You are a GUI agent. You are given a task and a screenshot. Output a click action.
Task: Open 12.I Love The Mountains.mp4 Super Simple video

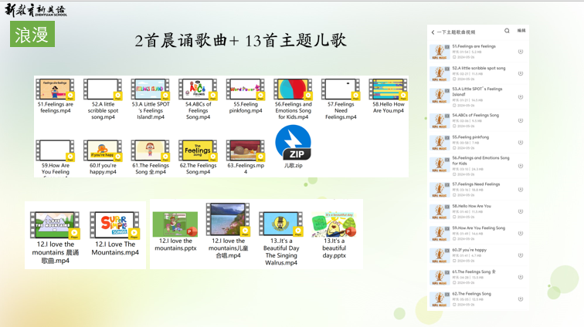click(115, 225)
